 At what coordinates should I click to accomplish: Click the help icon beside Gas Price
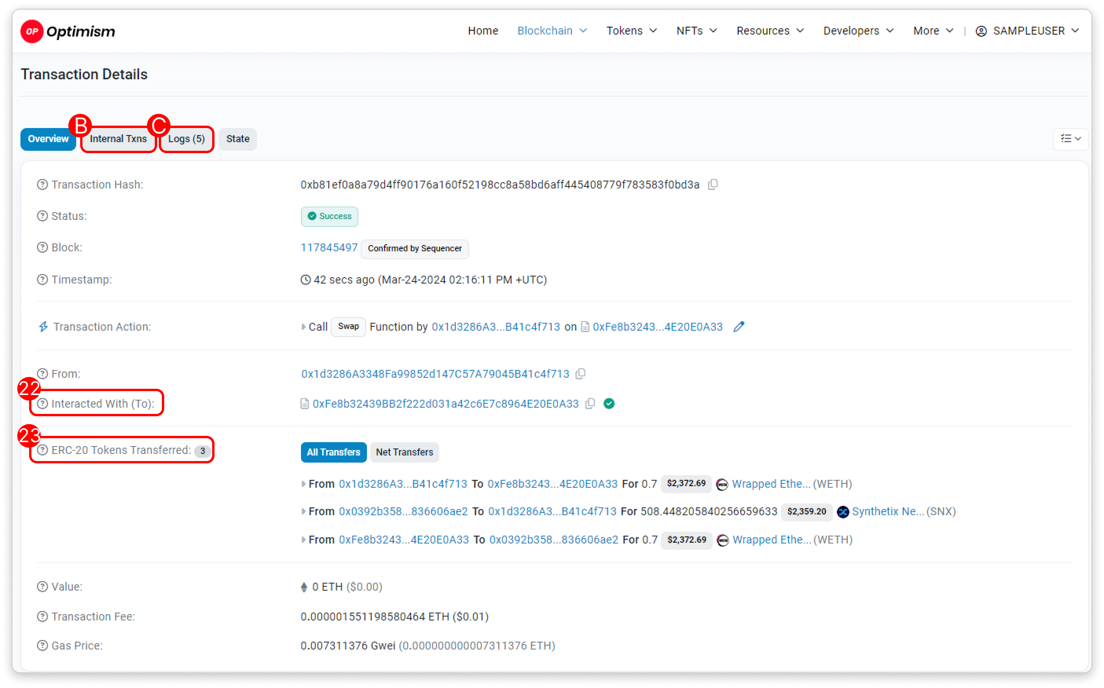(x=42, y=646)
